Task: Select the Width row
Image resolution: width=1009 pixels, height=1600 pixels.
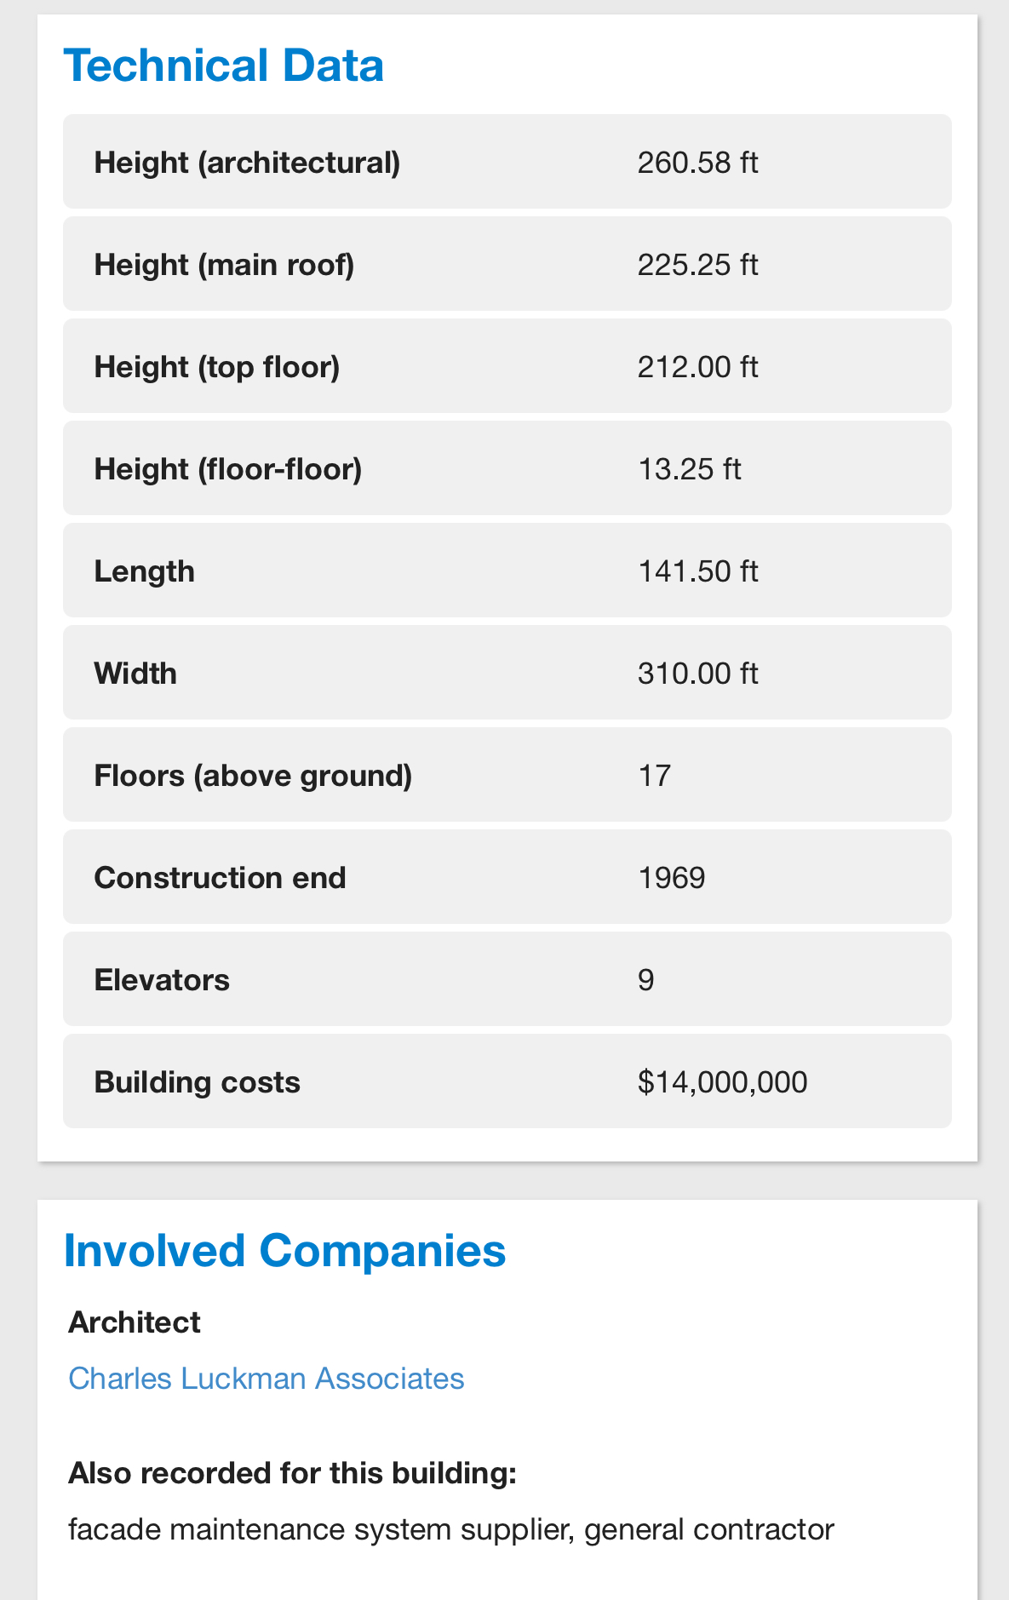Action: pyautogui.click(x=507, y=673)
